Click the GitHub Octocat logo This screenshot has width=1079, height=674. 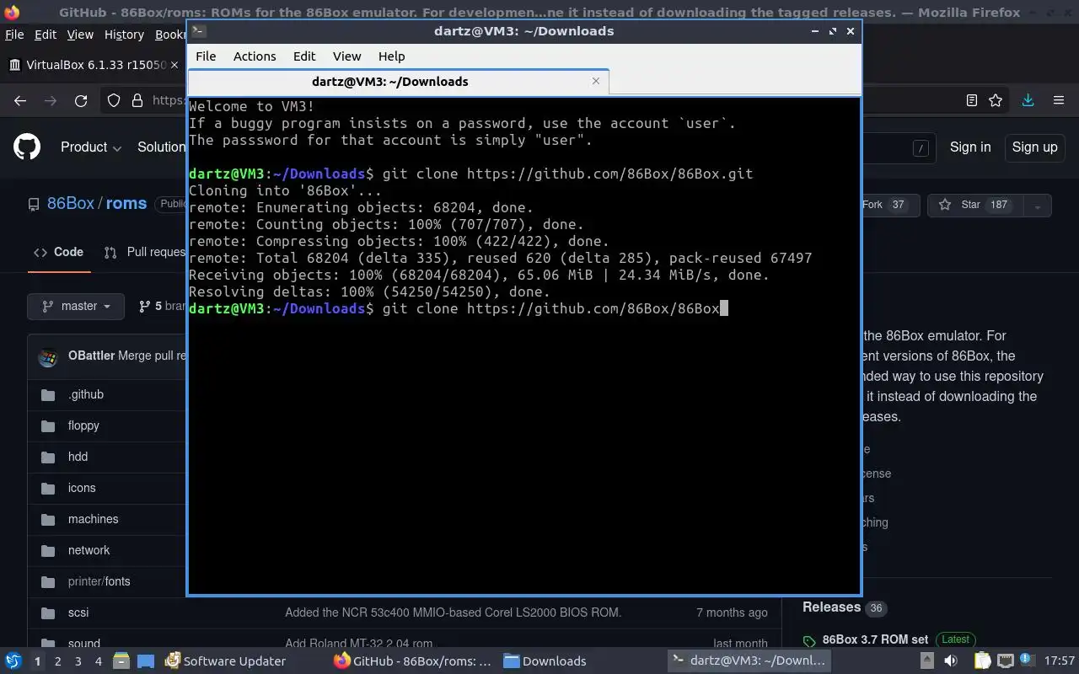(27, 147)
